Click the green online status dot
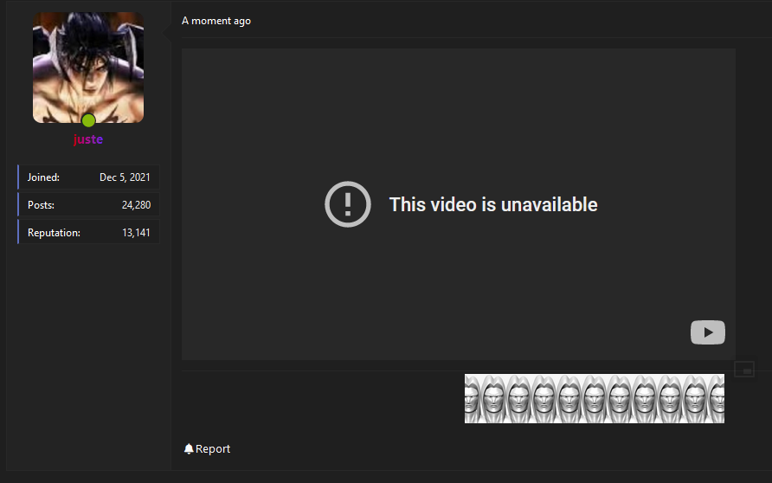 pyautogui.click(x=88, y=120)
